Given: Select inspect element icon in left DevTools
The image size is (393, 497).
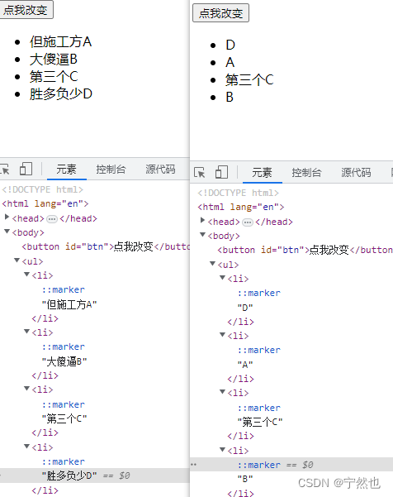Looking at the screenshot, I should [5, 169].
